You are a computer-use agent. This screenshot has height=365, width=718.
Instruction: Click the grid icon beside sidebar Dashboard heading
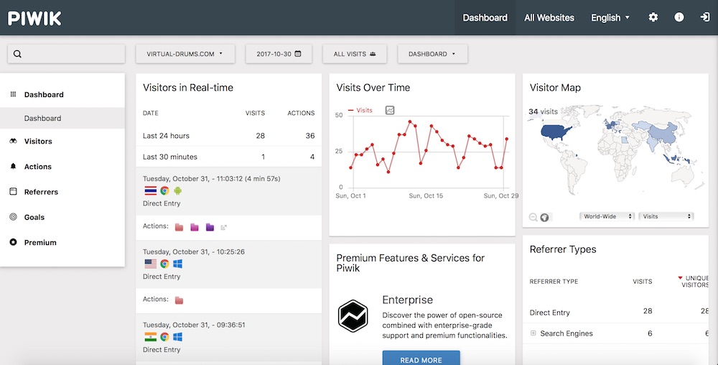13,94
